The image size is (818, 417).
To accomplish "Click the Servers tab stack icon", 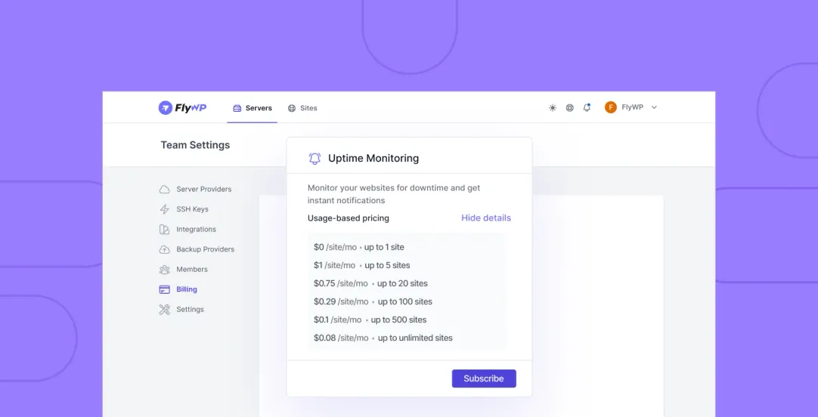I will tap(237, 109).
